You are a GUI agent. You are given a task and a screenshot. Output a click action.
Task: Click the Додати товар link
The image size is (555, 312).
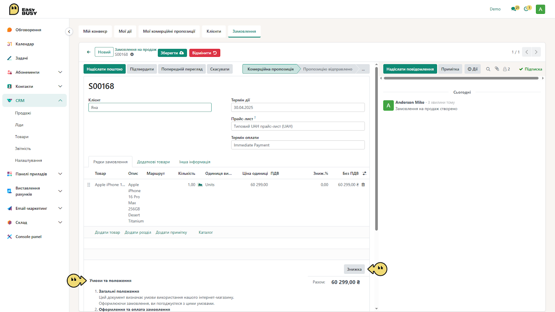(108, 233)
